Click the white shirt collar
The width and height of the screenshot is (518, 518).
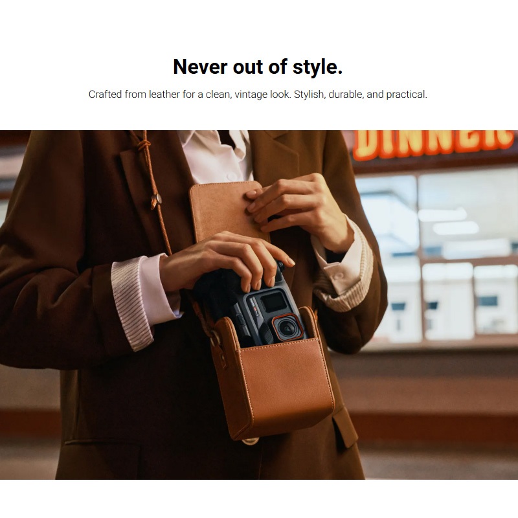pos(215,155)
